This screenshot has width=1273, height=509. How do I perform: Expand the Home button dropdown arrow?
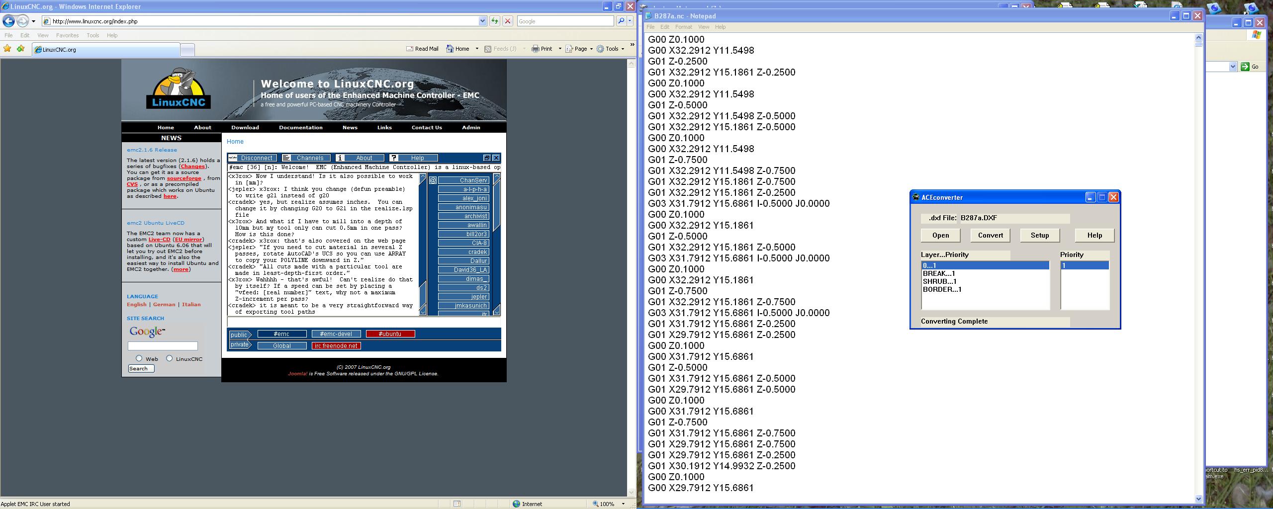tap(477, 49)
